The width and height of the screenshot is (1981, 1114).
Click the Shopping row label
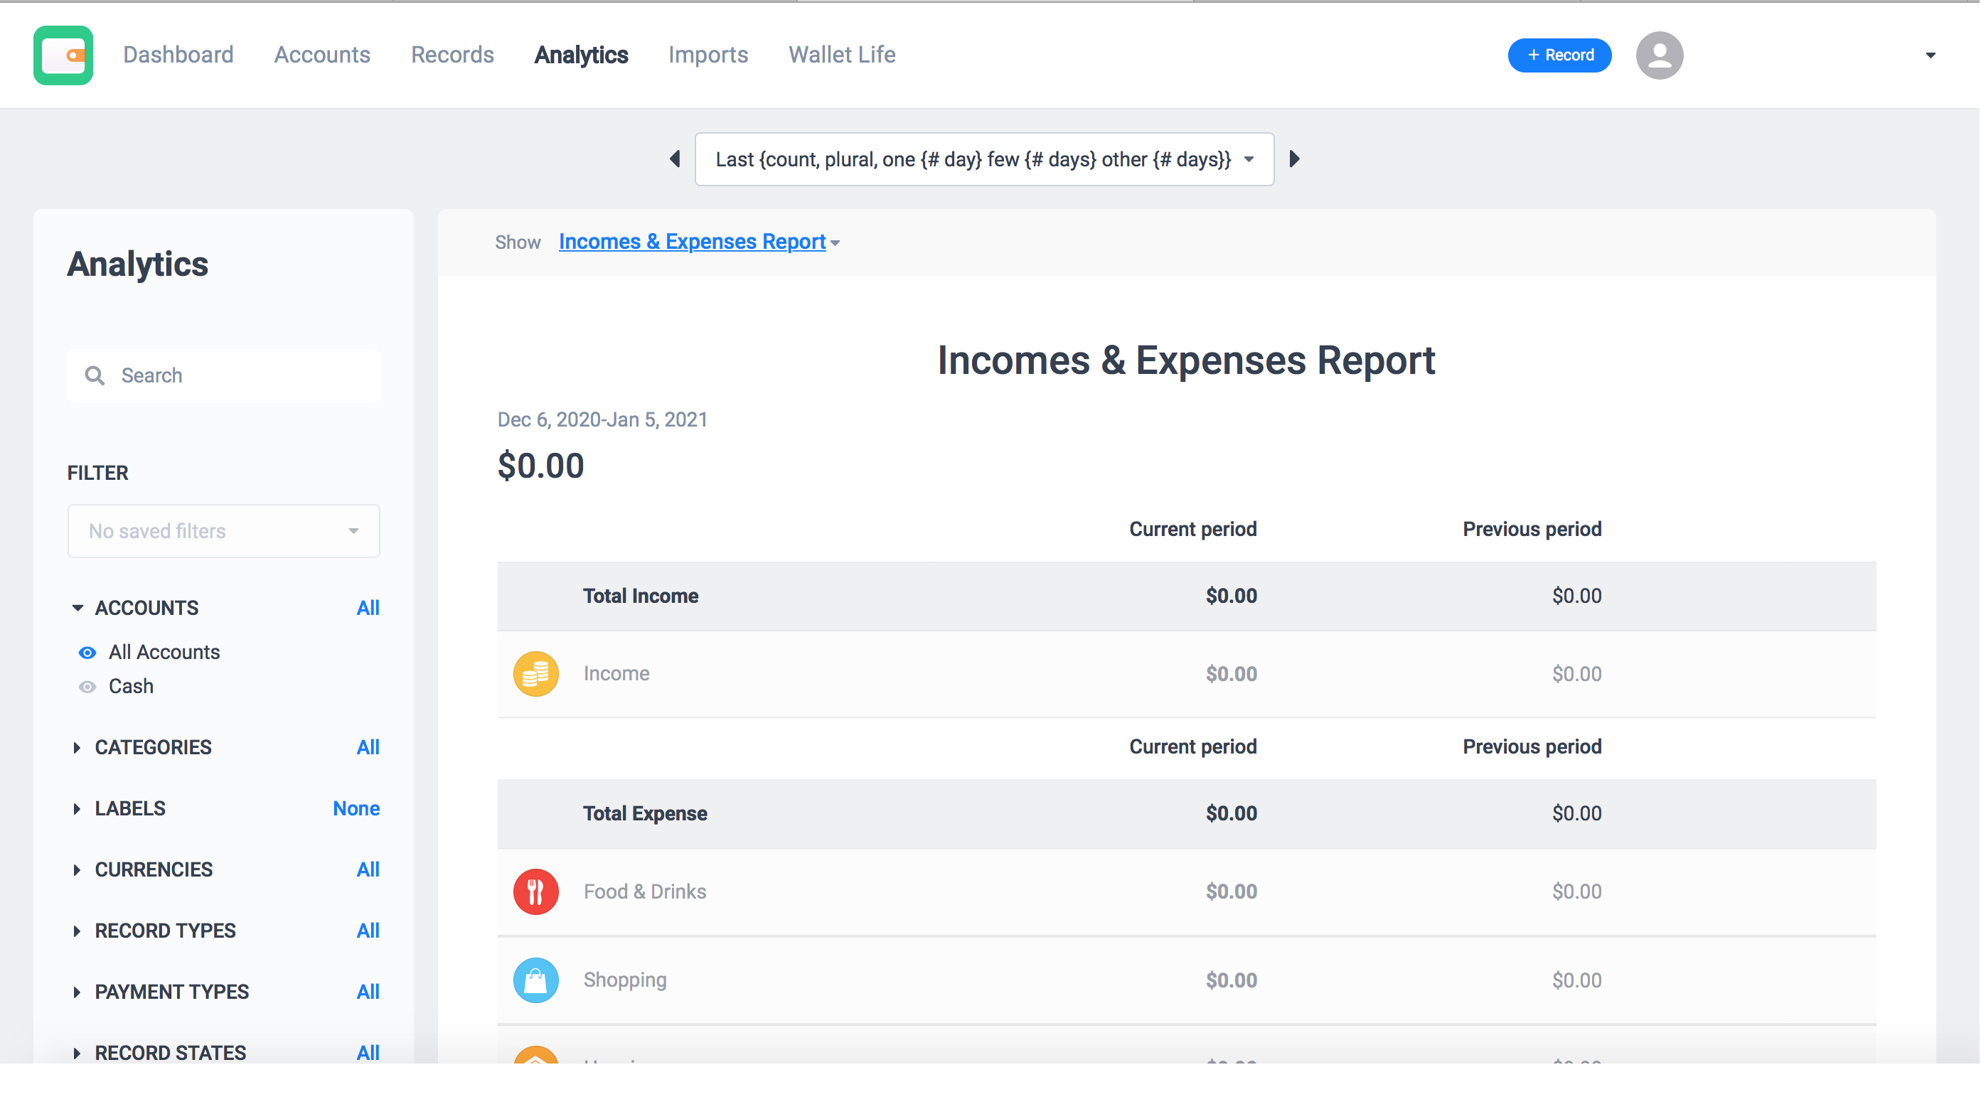(x=625, y=980)
